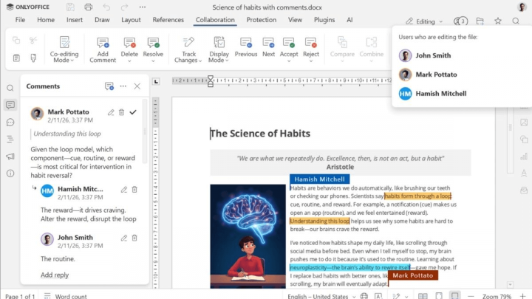532x299 pixels.
Task: Click the Print icon in title bar
Action: pyautogui.click(x=88, y=7)
